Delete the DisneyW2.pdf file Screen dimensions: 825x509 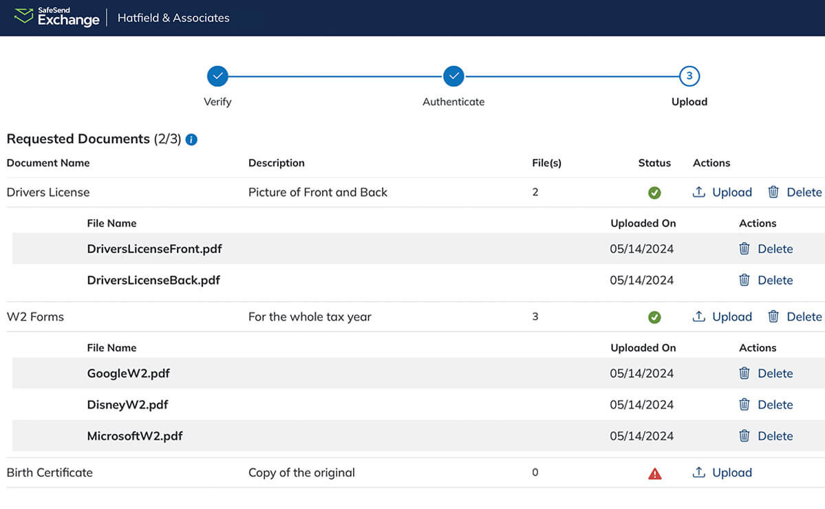[x=766, y=404]
